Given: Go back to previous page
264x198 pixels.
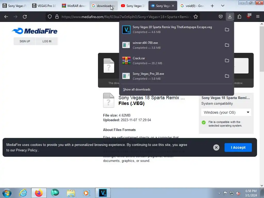Looking at the screenshot, I should tap(6, 17).
